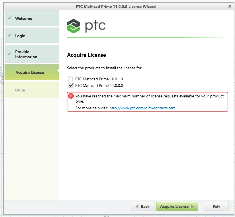Click the License Wizard title bar text

tap(116, 7)
